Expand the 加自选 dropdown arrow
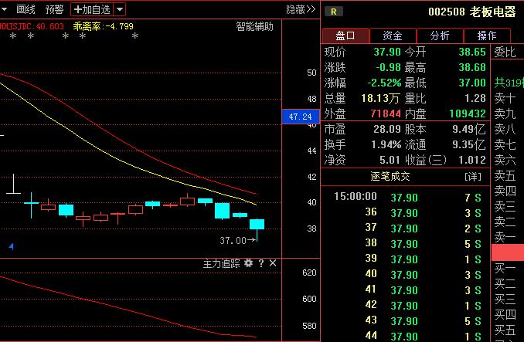Viewport: 524px width, 342px height. (x=120, y=9)
